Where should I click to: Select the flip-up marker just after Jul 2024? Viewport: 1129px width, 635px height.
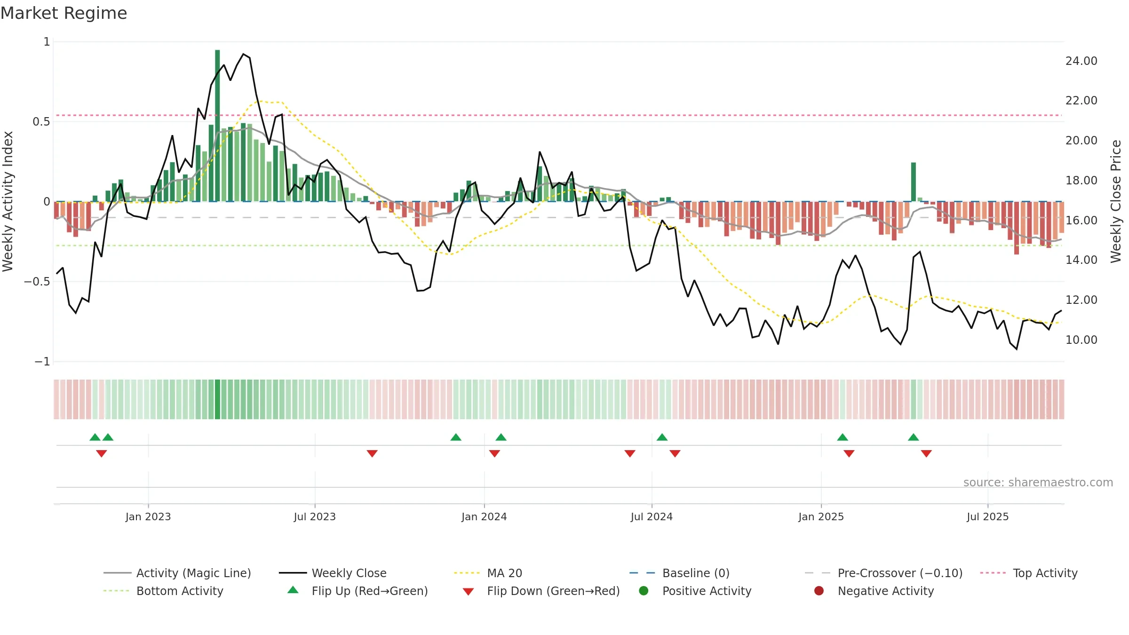[662, 437]
